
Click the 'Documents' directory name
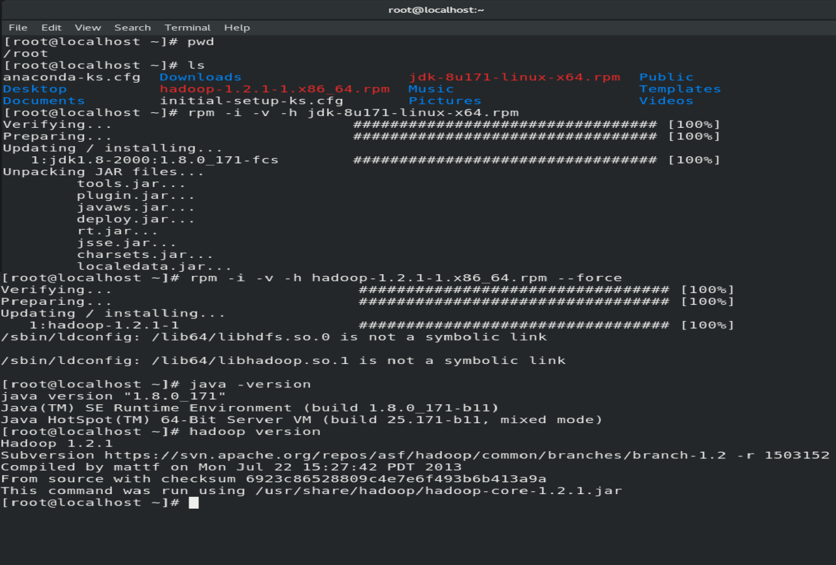(x=44, y=100)
